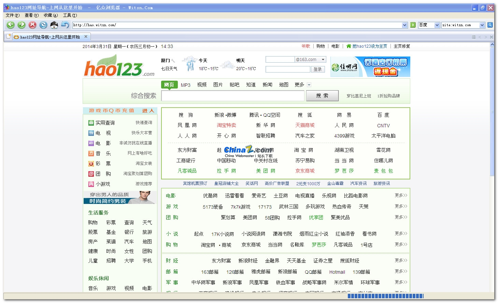Click the music note icon next to 音乐
The height and width of the screenshot is (303, 498).
(x=91, y=154)
